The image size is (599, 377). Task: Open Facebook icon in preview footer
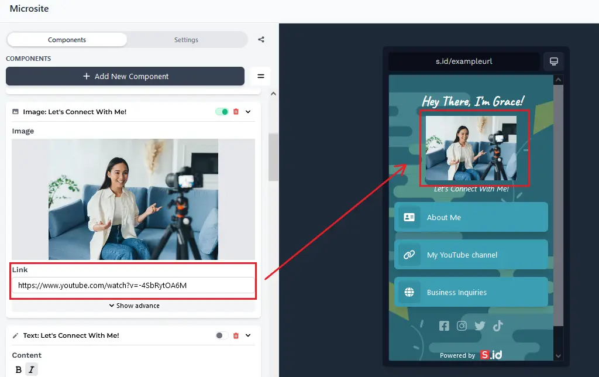[x=444, y=326]
